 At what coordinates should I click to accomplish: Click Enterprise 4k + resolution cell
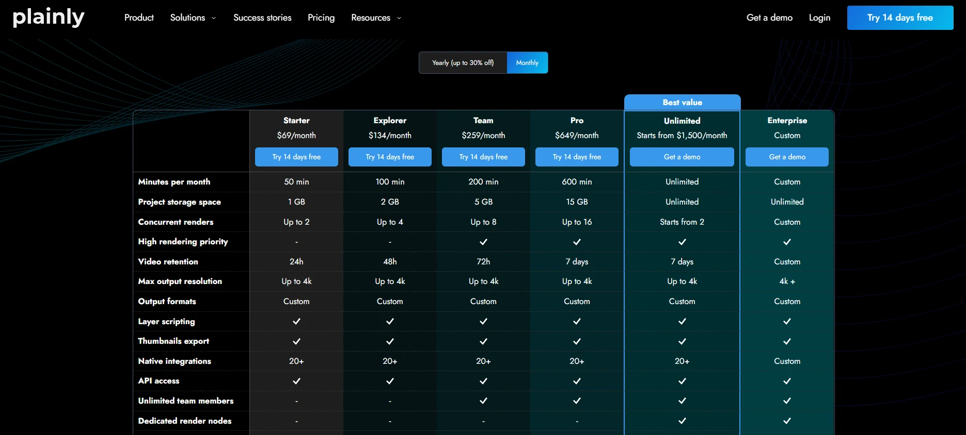coord(787,281)
